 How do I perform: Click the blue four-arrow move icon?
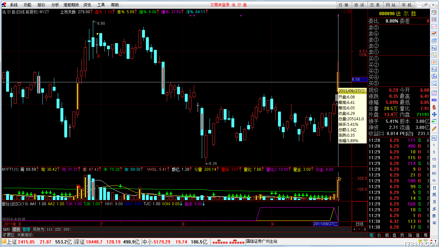(x=434, y=114)
